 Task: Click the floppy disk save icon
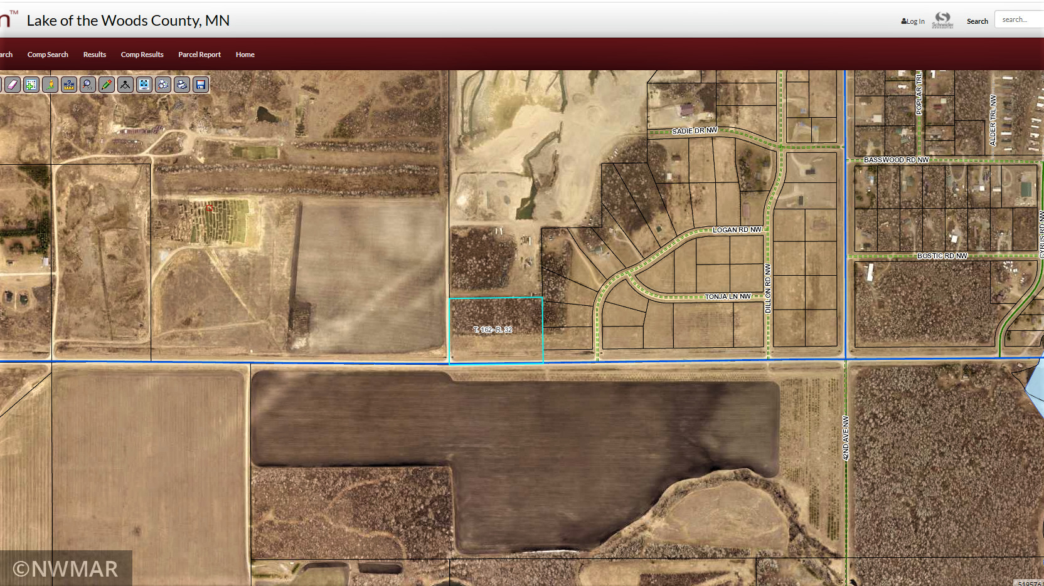201,85
